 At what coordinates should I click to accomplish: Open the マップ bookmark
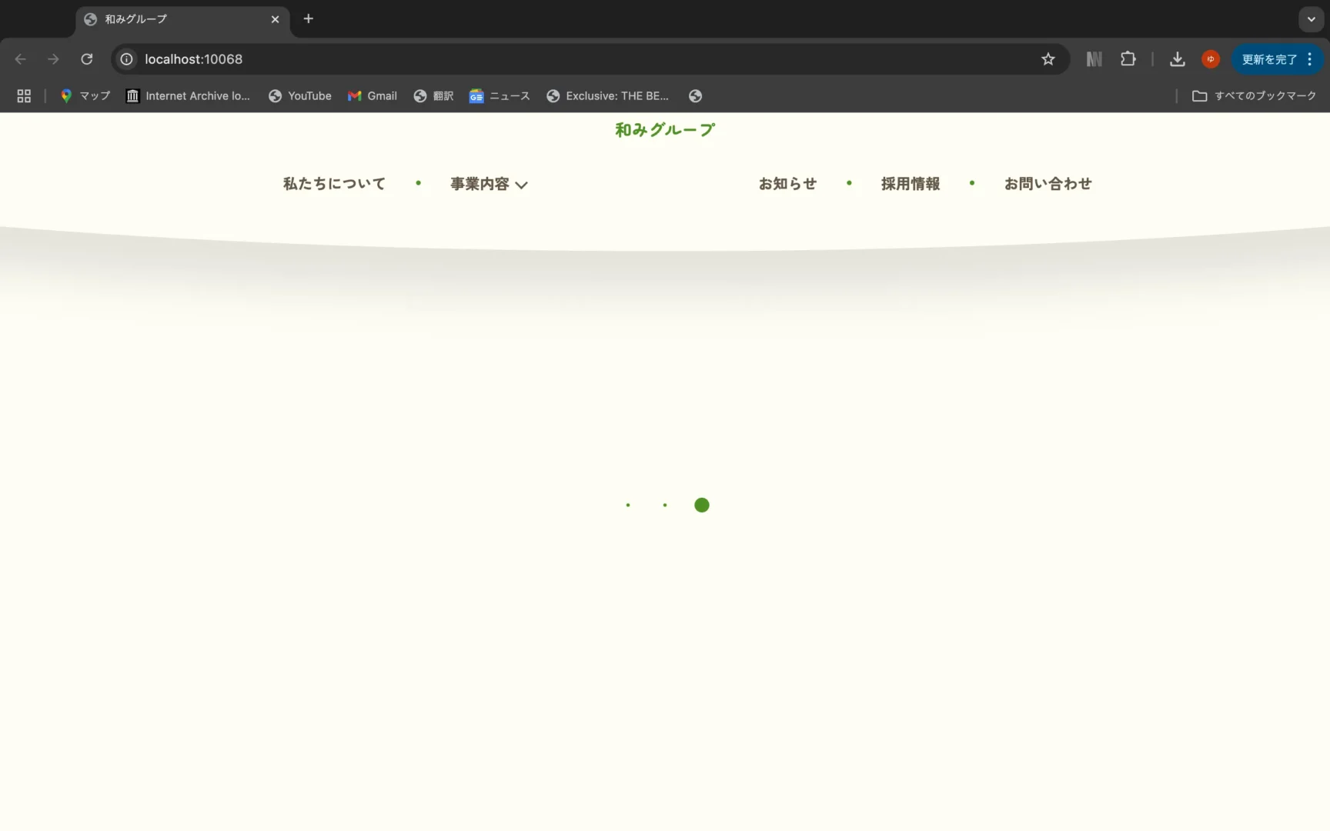[85, 96]
